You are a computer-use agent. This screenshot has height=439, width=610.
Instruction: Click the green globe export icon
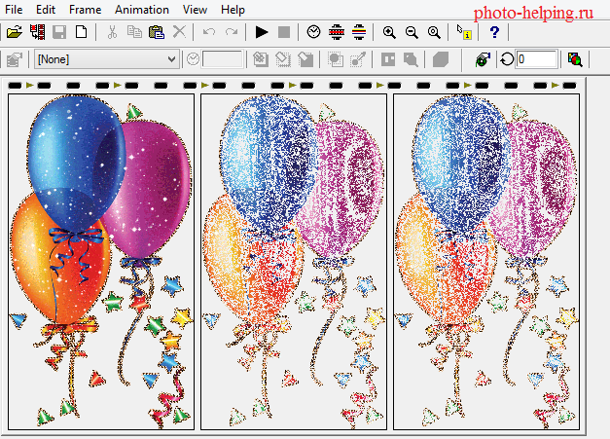(x=483, y=59)
